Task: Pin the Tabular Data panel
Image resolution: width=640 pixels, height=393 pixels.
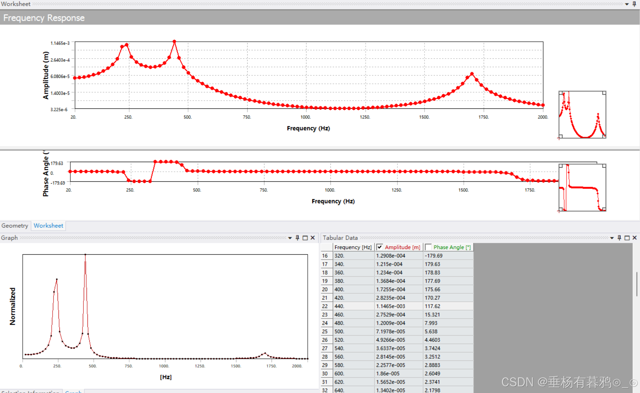Action: tap(619, 238)
